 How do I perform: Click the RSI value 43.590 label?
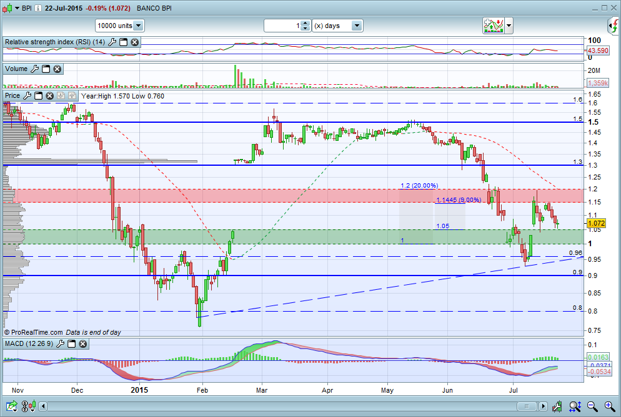[x=598, y=50]
